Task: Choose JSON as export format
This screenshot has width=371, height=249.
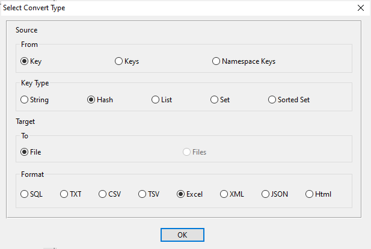Action: point(266,194)
